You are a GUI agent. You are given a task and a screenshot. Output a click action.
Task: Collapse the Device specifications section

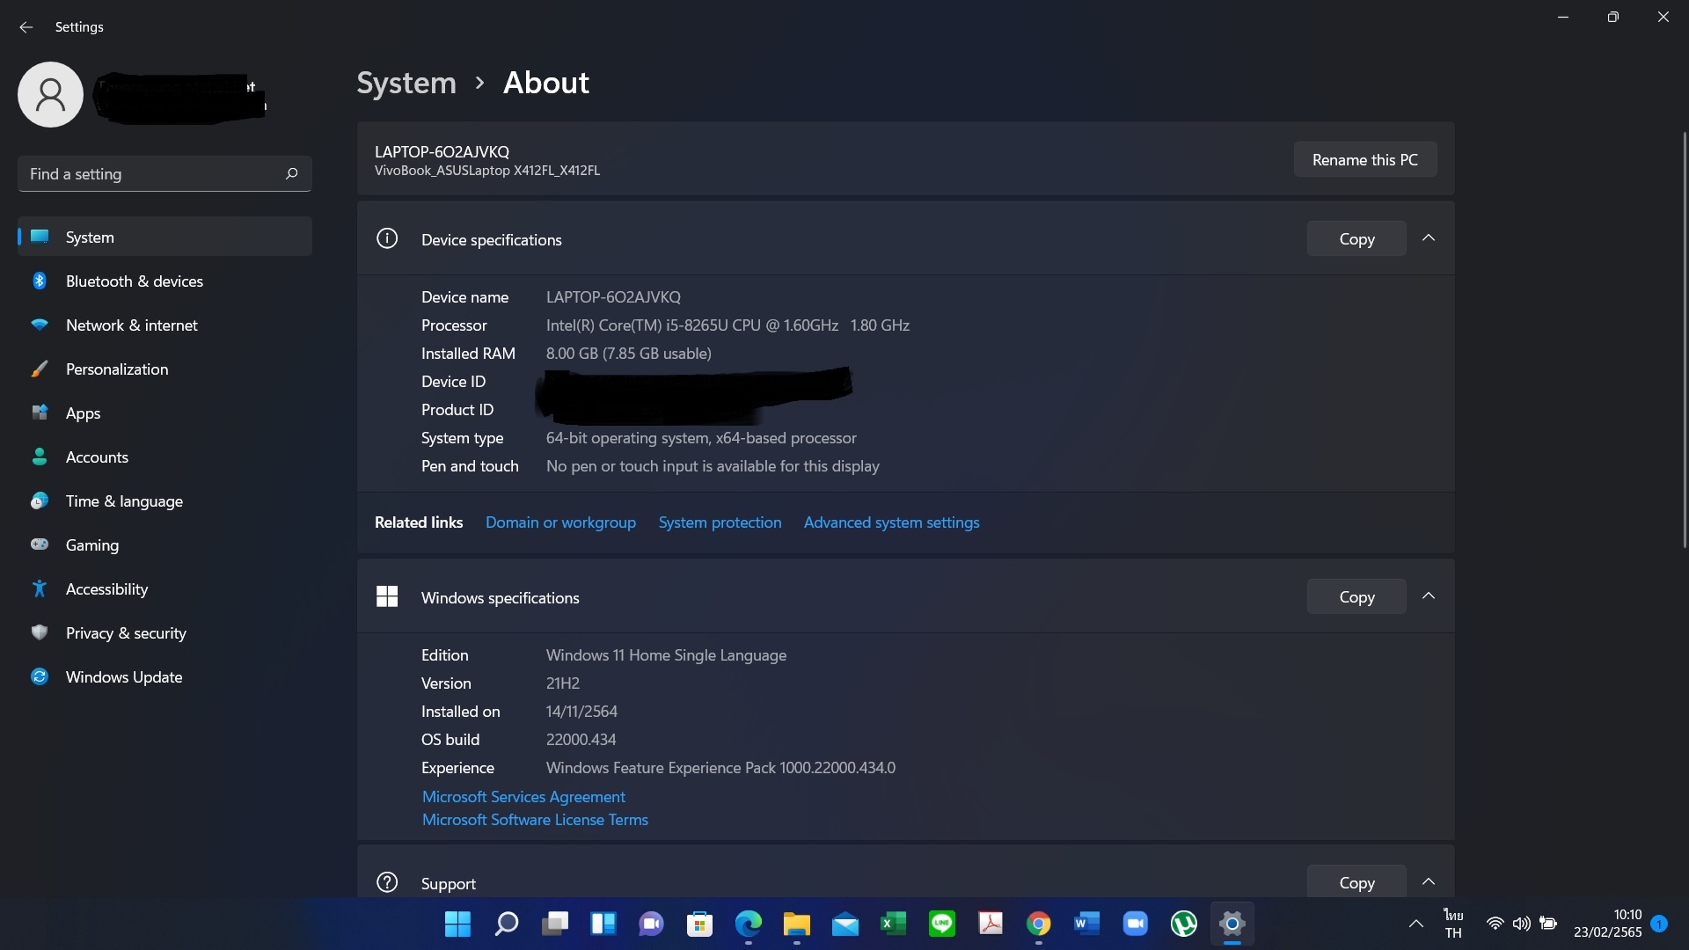[x=1429, y=238]
